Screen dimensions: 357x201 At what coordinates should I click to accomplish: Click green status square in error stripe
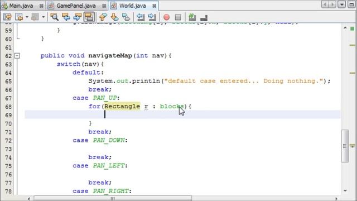point(352,28)
